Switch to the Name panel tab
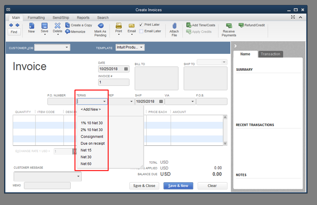The height and width of the screenshot is (205, 317). click(245, 54)
